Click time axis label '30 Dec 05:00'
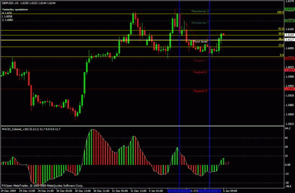The height and width of the screenshot is (193, 295). tap(64, 191)
